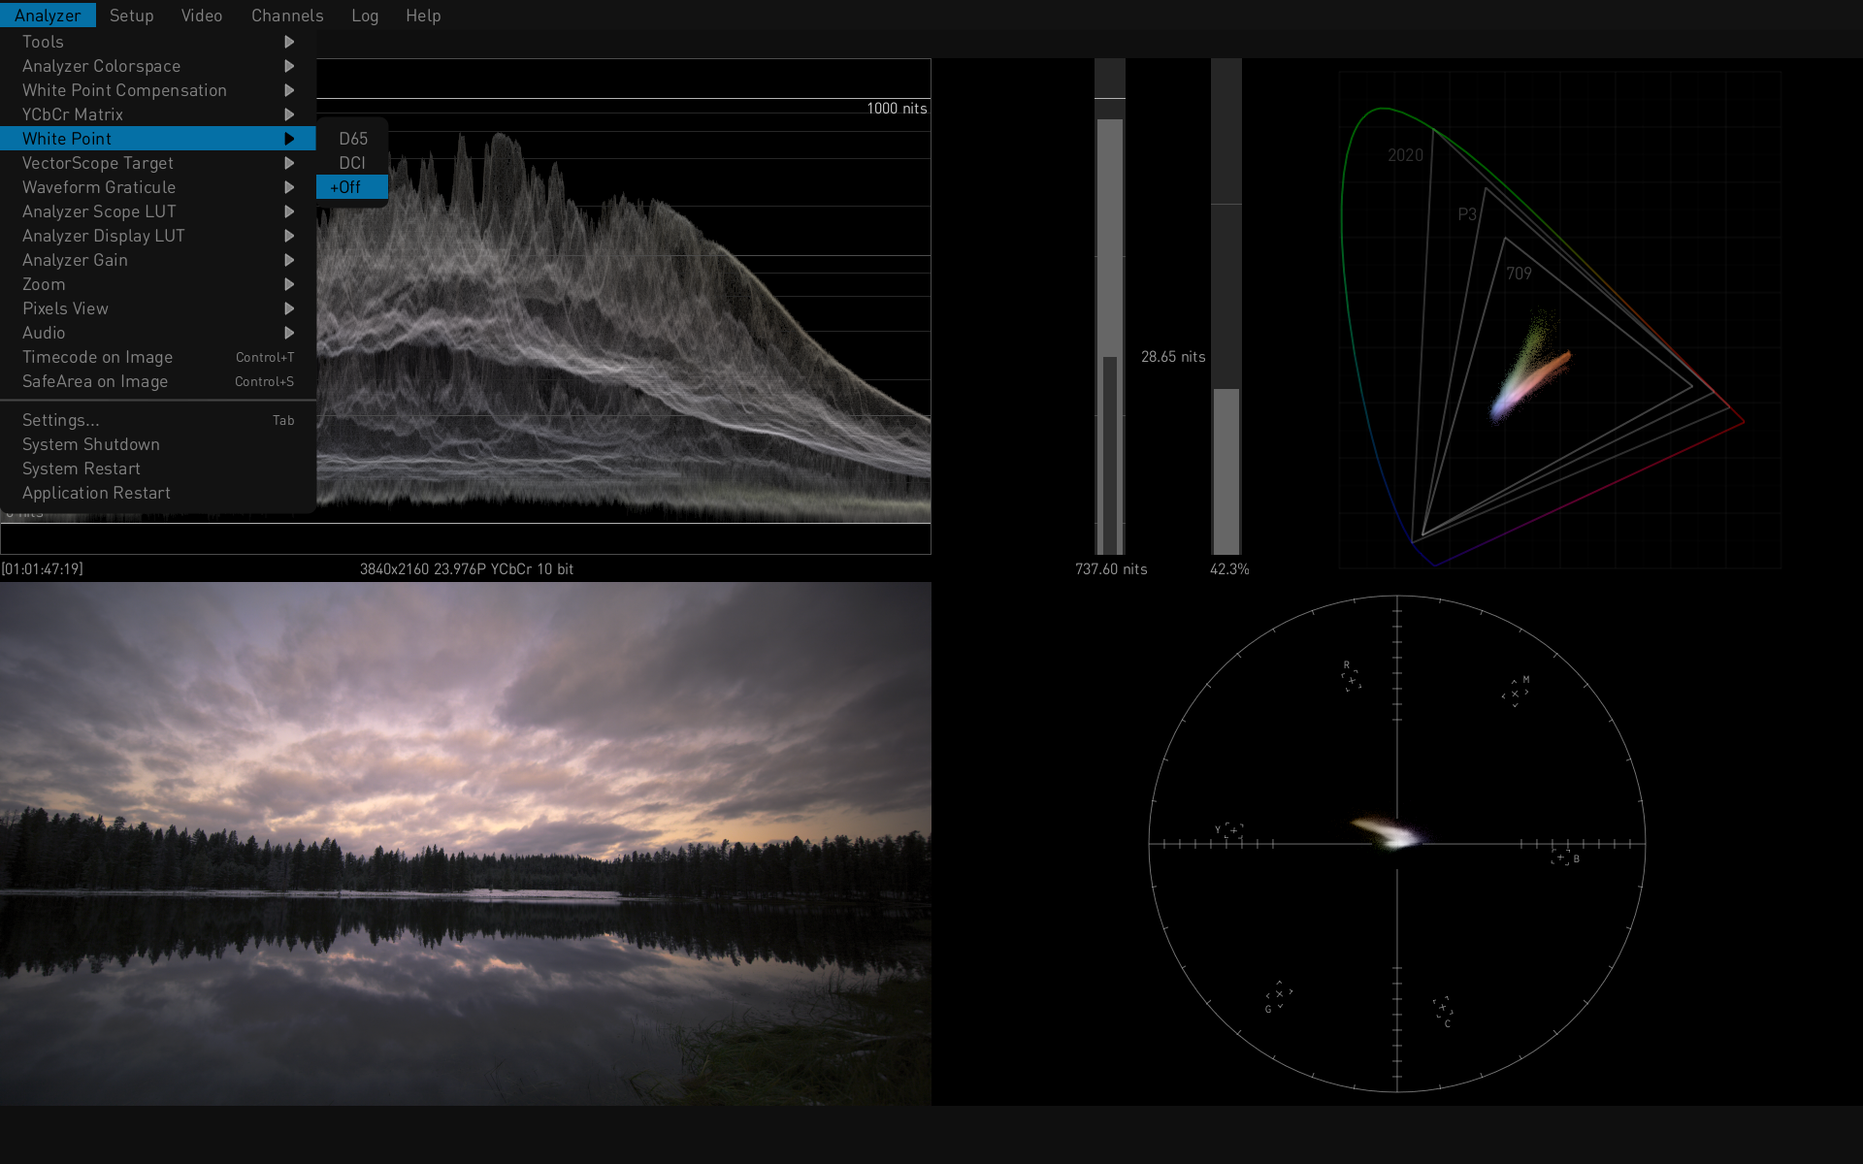Click the magenta M target on vectorscope
Image resolution: width=1863 pixels, height=1164 pixels.
click(1515, 694)
